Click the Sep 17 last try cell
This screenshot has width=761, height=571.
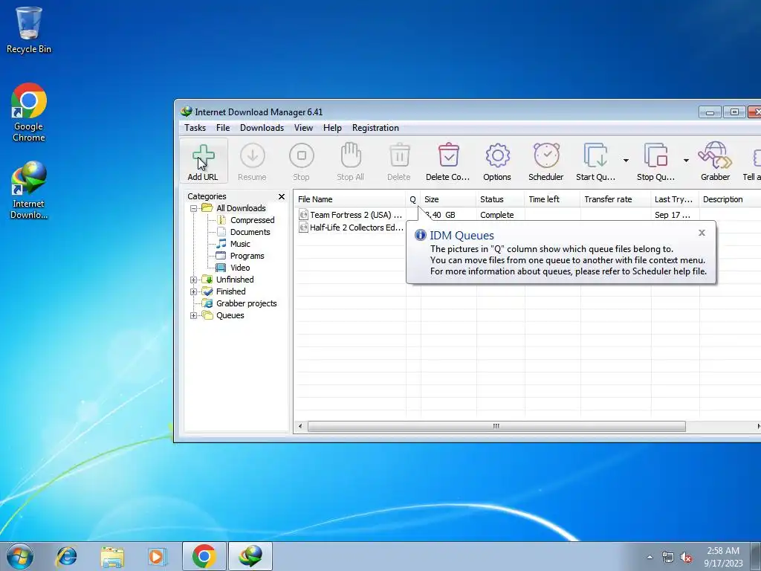[x=672, y=215]
